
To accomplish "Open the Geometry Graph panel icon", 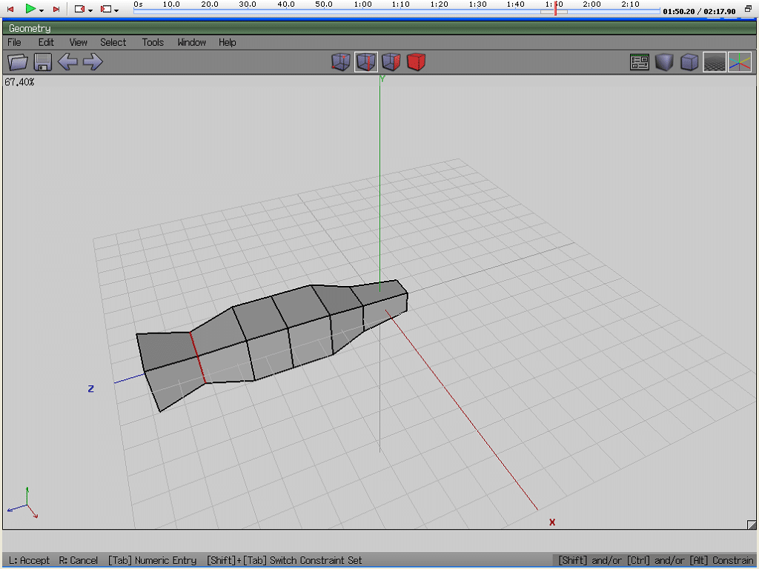I will point(639,62).
